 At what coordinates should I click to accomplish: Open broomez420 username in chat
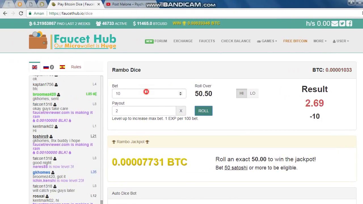pos(44,94)
